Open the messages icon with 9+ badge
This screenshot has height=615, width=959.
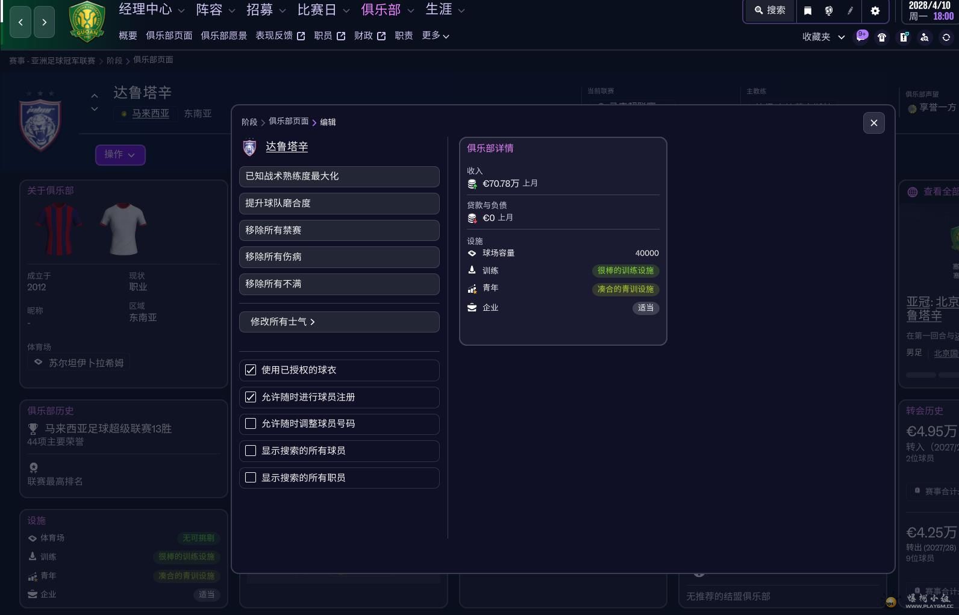click(x=862, y=36)
